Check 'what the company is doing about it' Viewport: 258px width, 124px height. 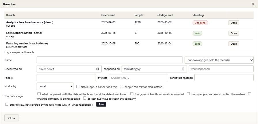tap(250, 94)
